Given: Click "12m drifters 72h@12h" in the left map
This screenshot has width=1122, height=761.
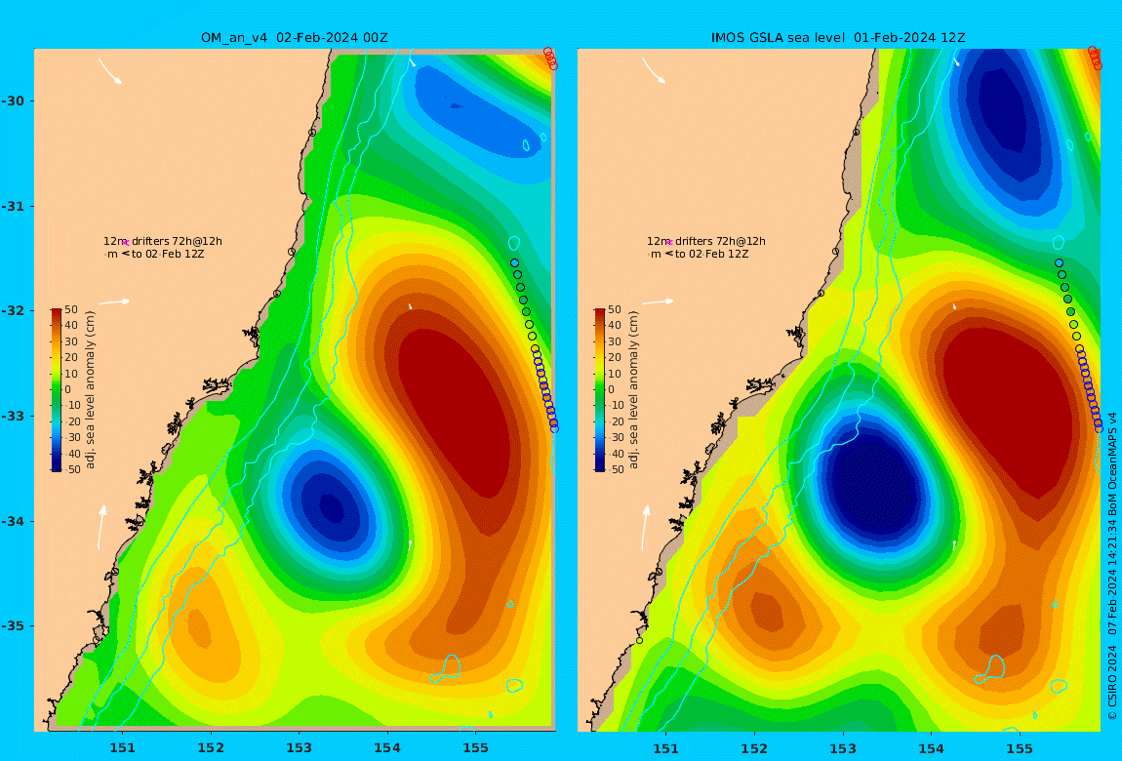Looking at the screenshot, I should tap(163, 241).
